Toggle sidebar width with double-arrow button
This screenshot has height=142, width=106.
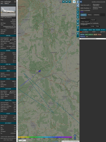click(x=81, y=2)
